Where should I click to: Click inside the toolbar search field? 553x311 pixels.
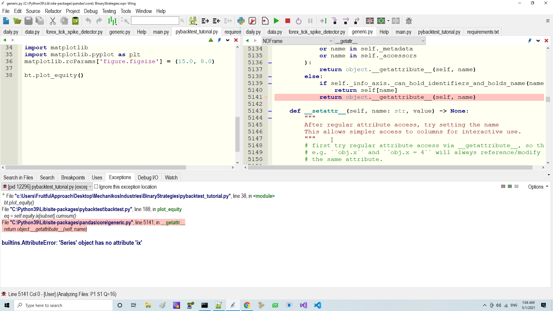(155, 20)
